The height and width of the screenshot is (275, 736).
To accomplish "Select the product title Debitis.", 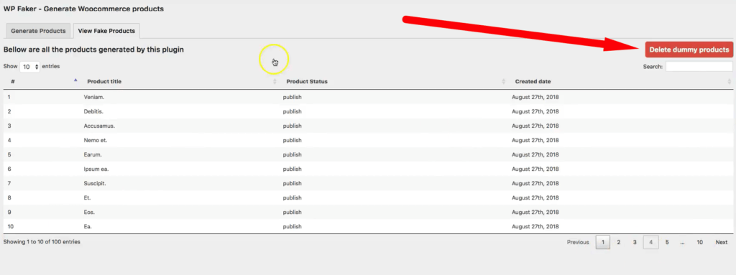I will pos(93,112).
